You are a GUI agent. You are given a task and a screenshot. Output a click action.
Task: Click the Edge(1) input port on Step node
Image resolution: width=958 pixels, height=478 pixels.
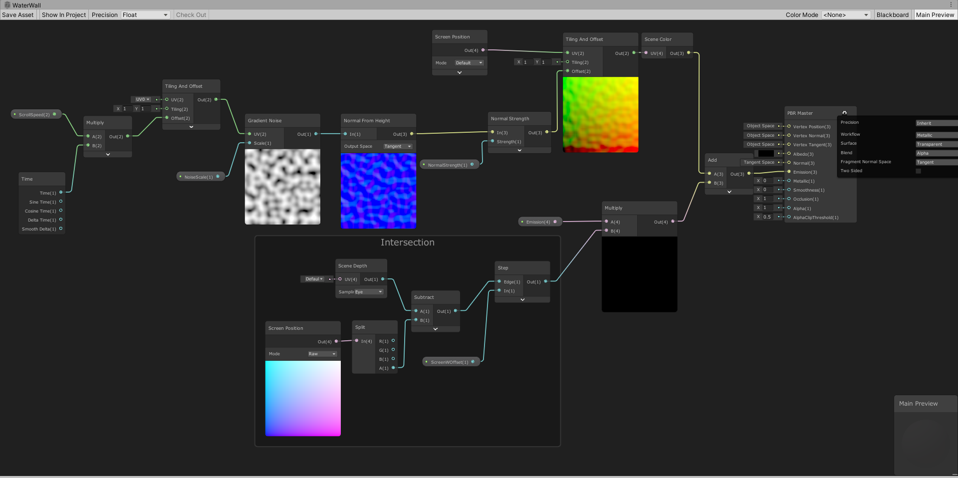[x=498, y=281]
